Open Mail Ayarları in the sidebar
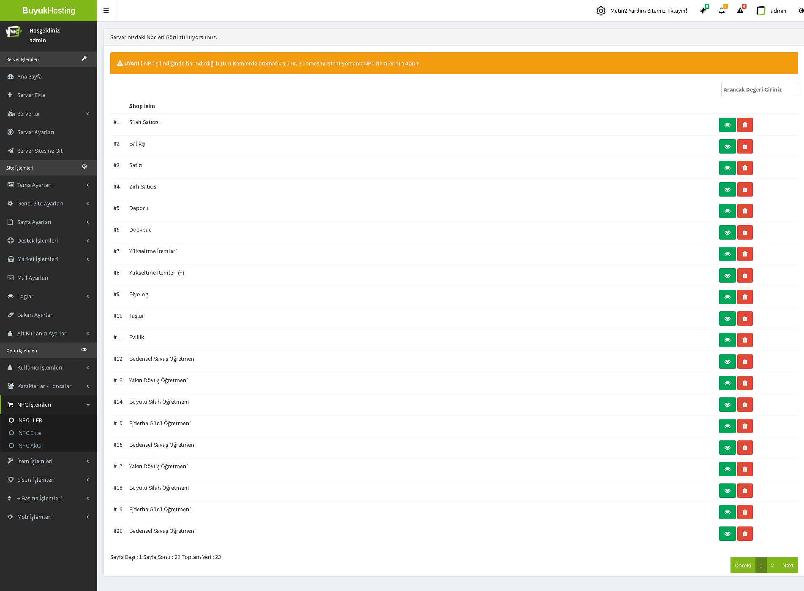Image resolution: width=804 pixels, height=591 pixels. click(33, 278)
